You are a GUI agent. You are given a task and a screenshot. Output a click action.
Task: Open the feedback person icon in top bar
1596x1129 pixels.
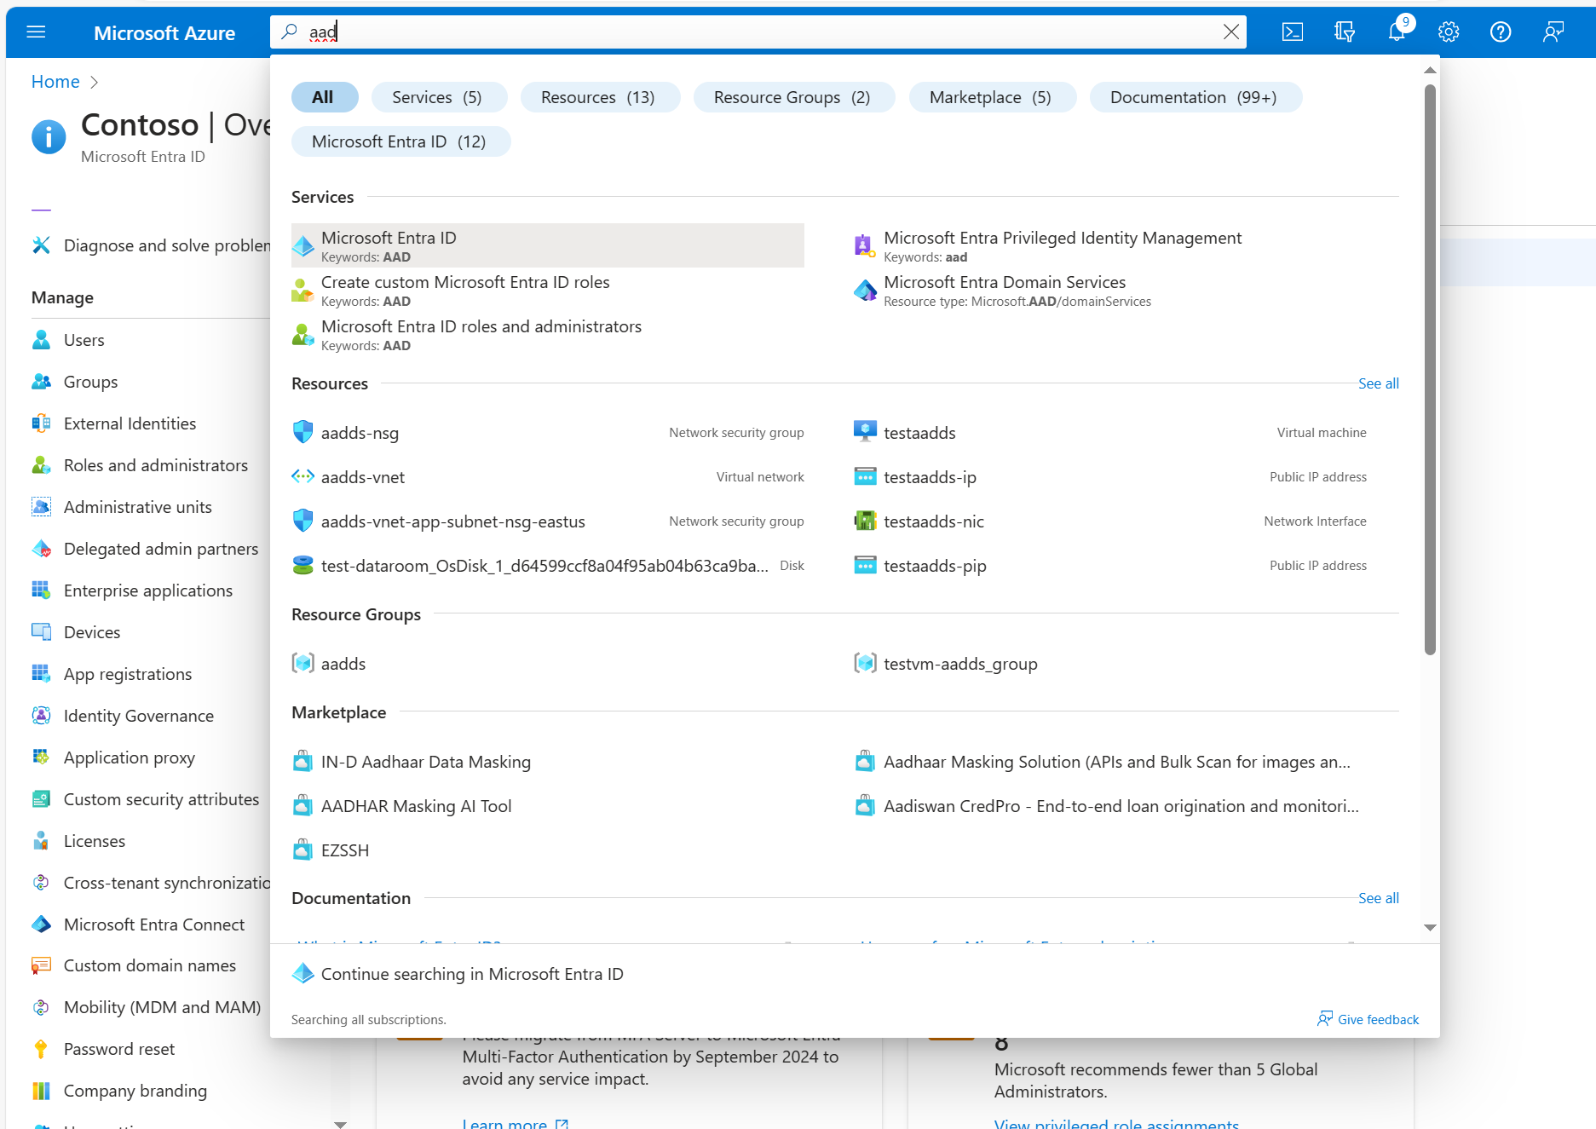(x=1553, y=32)
